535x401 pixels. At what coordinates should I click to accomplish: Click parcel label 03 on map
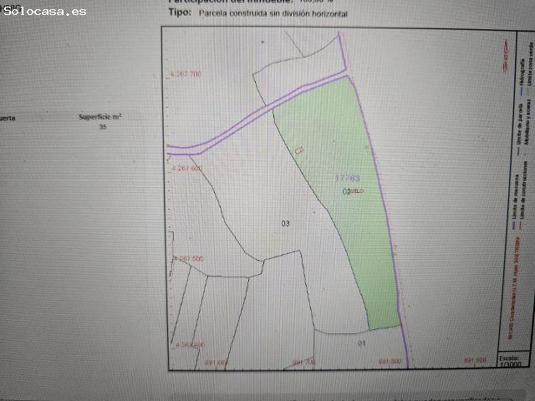[286, 223]
